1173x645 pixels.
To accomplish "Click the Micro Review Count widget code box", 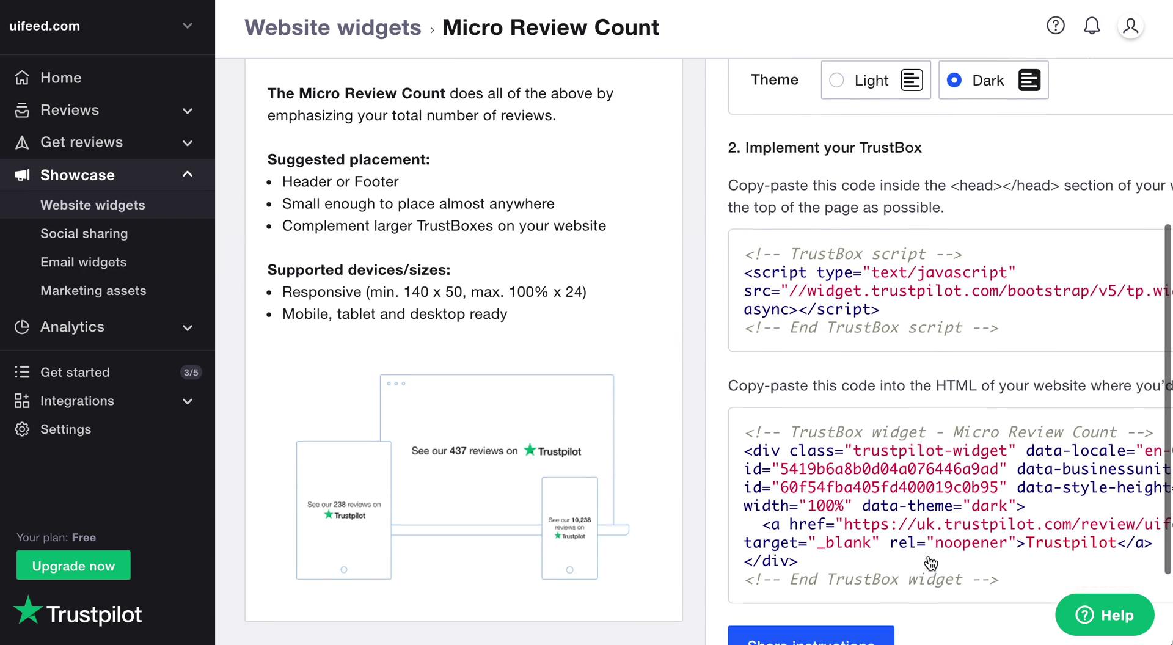I will point(950,505).
